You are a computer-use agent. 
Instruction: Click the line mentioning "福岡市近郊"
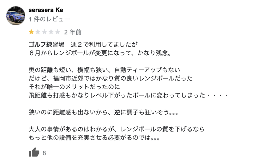point(110,78)
